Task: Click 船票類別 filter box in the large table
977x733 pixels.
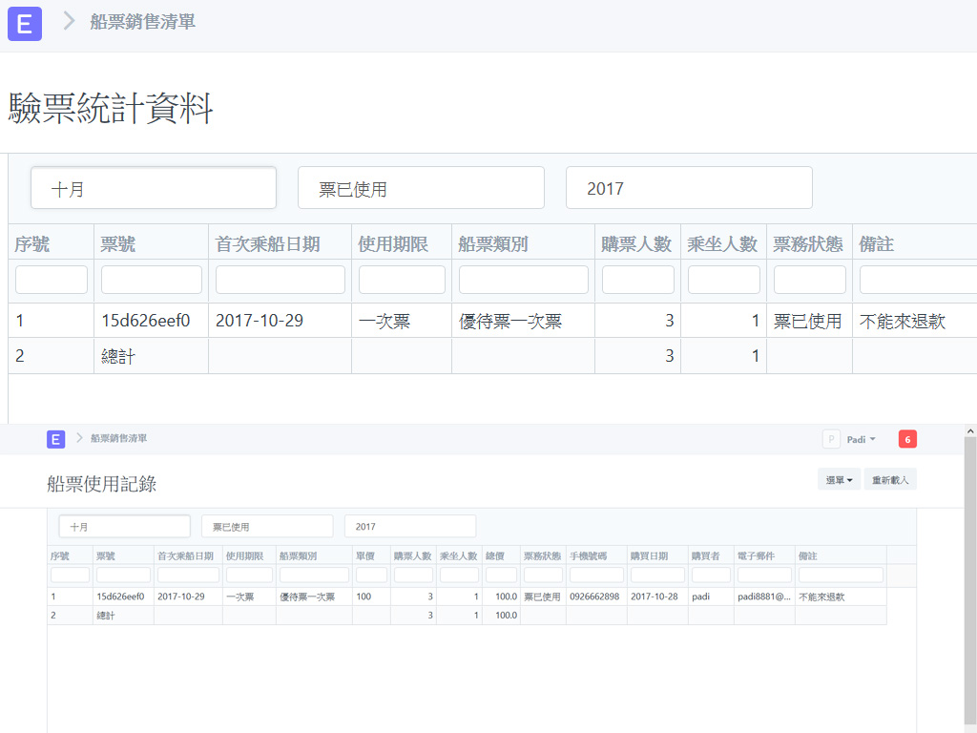Action: coord(524,280)
